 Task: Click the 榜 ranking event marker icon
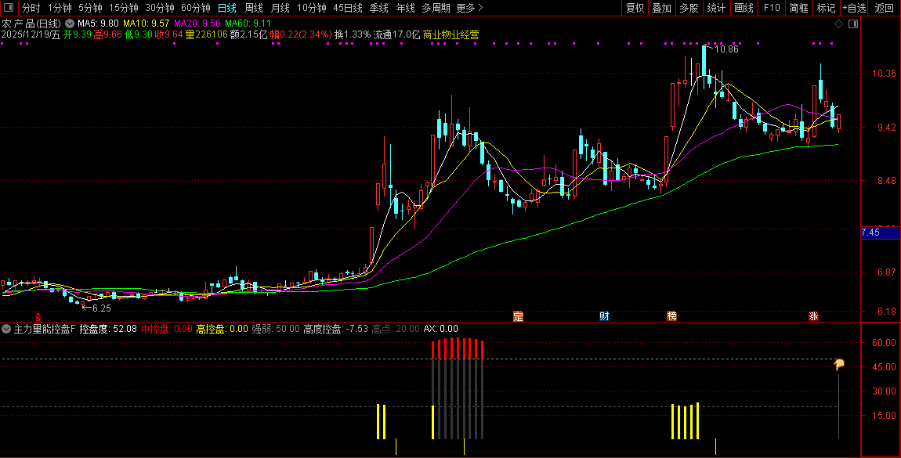[671, 316]
